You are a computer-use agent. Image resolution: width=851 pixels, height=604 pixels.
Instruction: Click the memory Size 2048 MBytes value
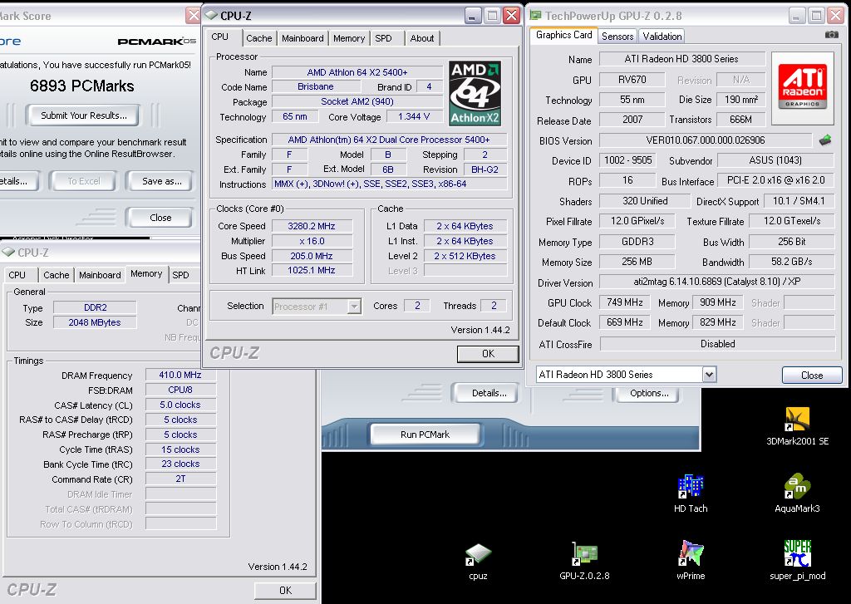pyautogui.click(x=95, y=322)
